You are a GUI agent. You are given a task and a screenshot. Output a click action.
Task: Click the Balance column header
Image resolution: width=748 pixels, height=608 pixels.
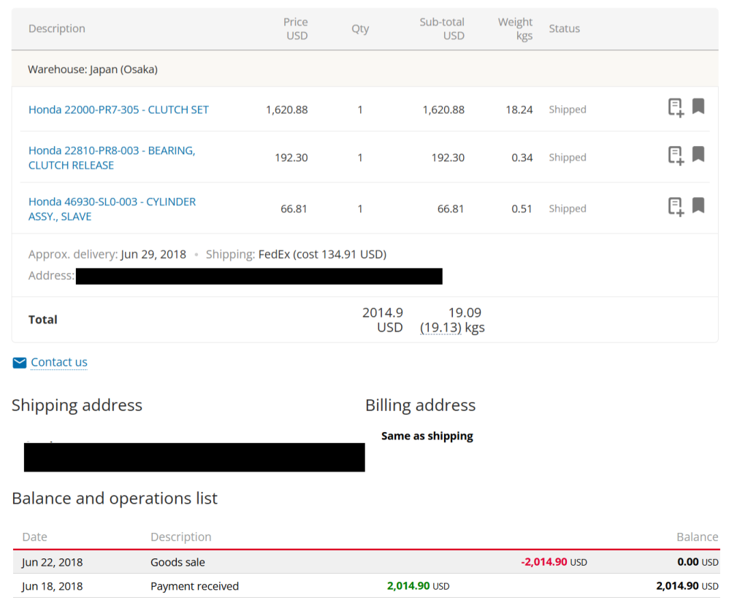[x=697, y=536]
